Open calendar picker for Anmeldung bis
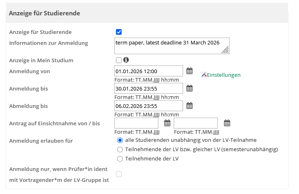Image resolution: width=299 pixels, height=194 pixels. click(190, 89)
